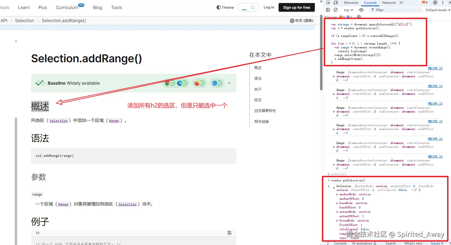Copy the JS example code snippet
451x245 pixels.
(x=229, y=233)
